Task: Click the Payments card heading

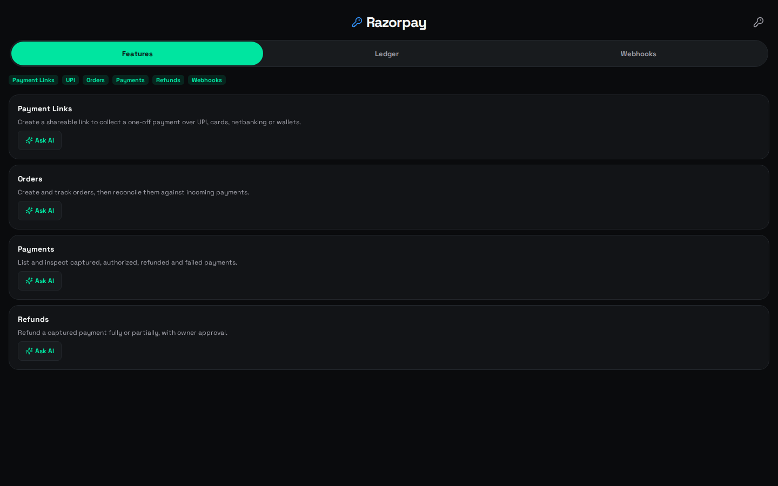Action: (36, 249)
